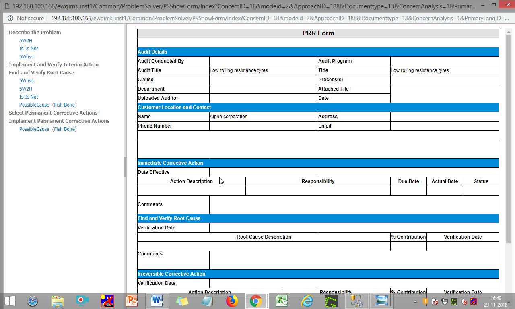This screenshot has height=309, width=515.
Task: Click the 'Actual Date' column header
Action: 445,181
